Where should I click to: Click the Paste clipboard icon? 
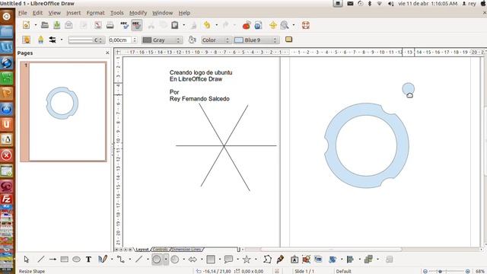pos(175,25)
